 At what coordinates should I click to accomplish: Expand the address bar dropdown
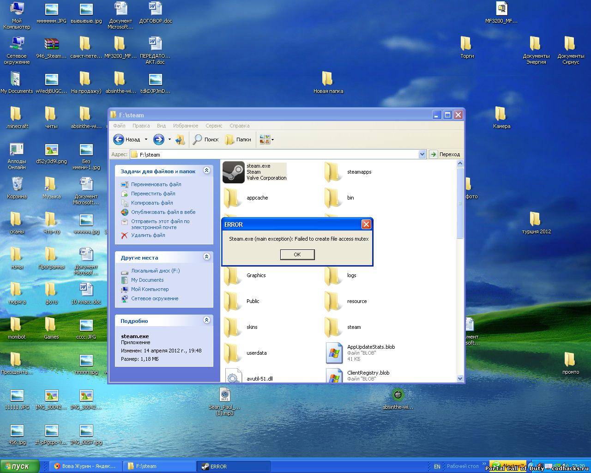click(x=422, y=154)
